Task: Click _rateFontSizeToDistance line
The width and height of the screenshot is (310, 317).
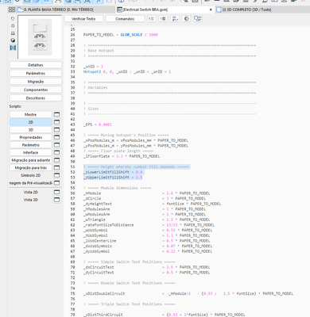Action: coord(149,225)
